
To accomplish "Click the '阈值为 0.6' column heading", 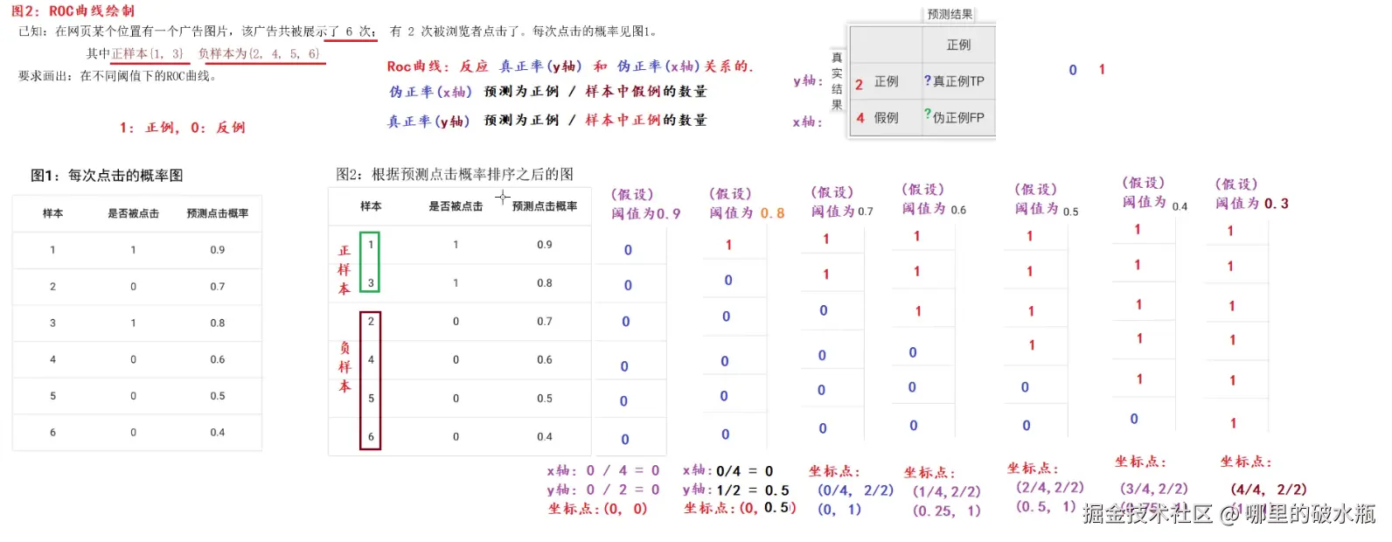I will click(x=935, y=209).
